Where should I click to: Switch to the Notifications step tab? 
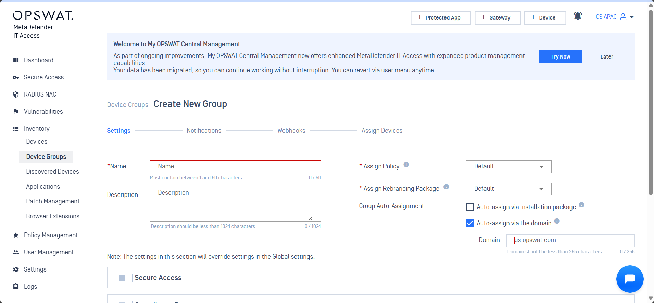pos(204,131)
